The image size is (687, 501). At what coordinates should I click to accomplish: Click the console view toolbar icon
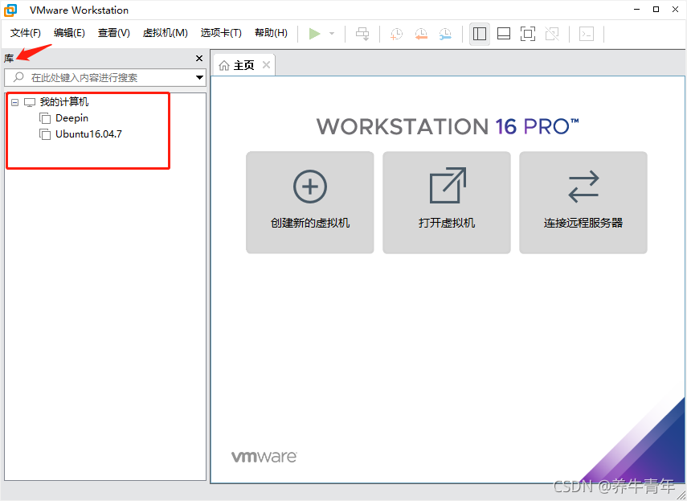click(x=587, y=34)
